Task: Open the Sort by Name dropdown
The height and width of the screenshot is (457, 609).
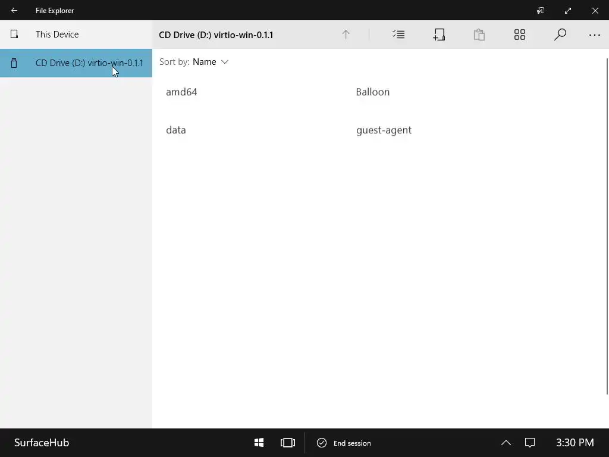Action: [194, 62]
